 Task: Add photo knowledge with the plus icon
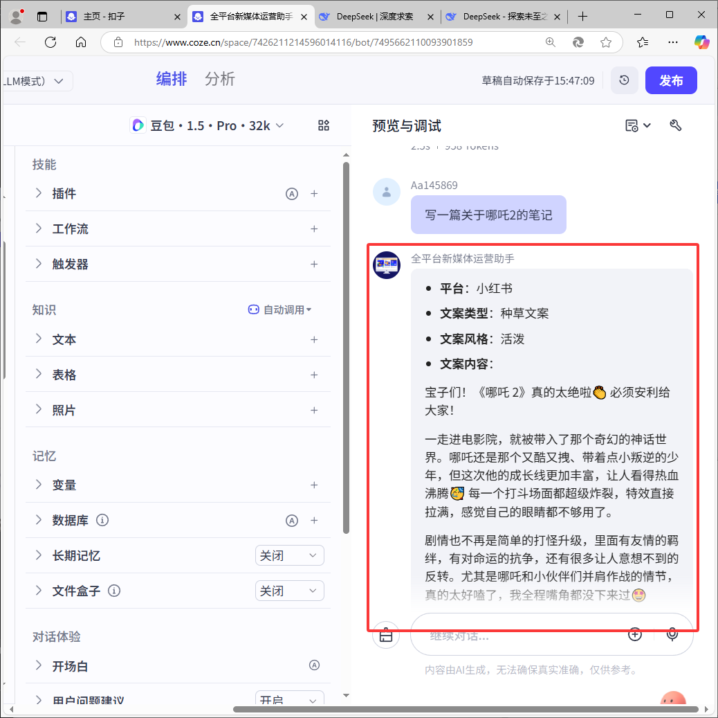314,411
